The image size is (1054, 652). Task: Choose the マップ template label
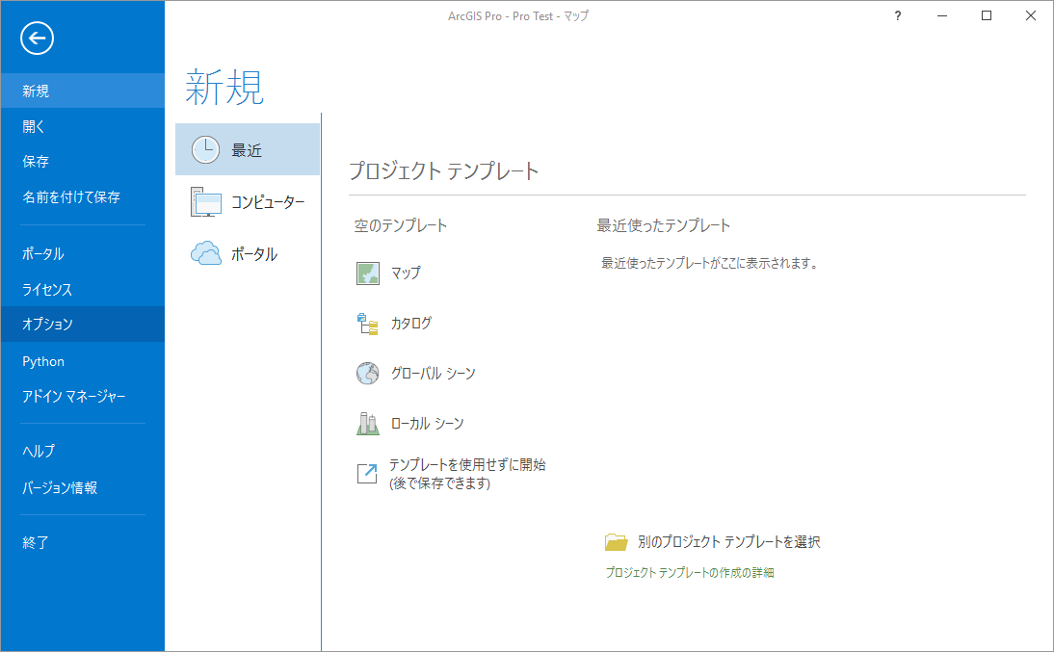click(406, 273)
